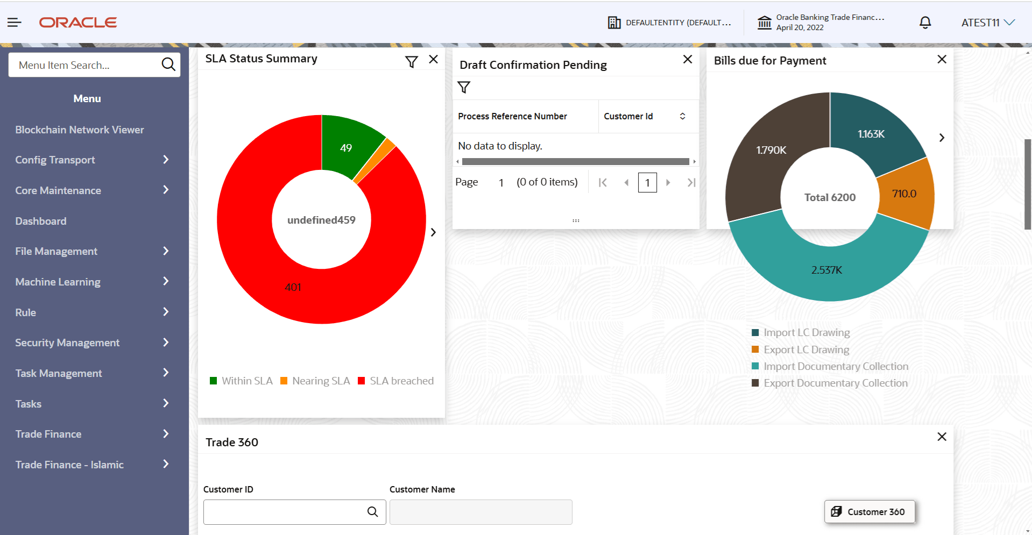
Task: Toggle the Import Documentary Collection legend item
Action: click(830, 366)
